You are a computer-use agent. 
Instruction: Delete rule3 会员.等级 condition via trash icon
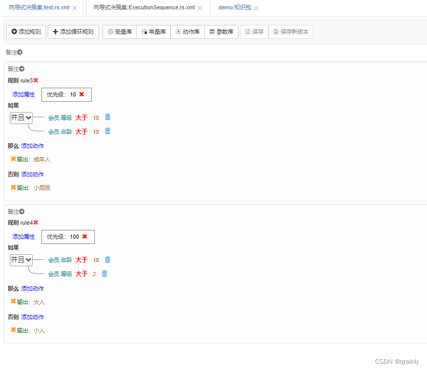point(108,117)
